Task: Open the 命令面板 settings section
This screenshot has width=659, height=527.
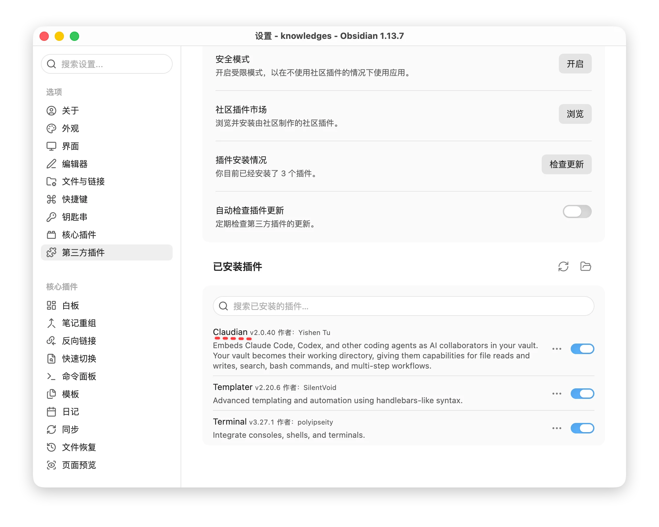Action: pos(107,376)
